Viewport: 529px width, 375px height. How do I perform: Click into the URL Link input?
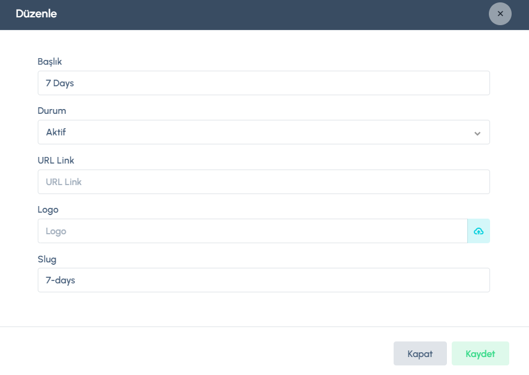(x=264, y=182)
